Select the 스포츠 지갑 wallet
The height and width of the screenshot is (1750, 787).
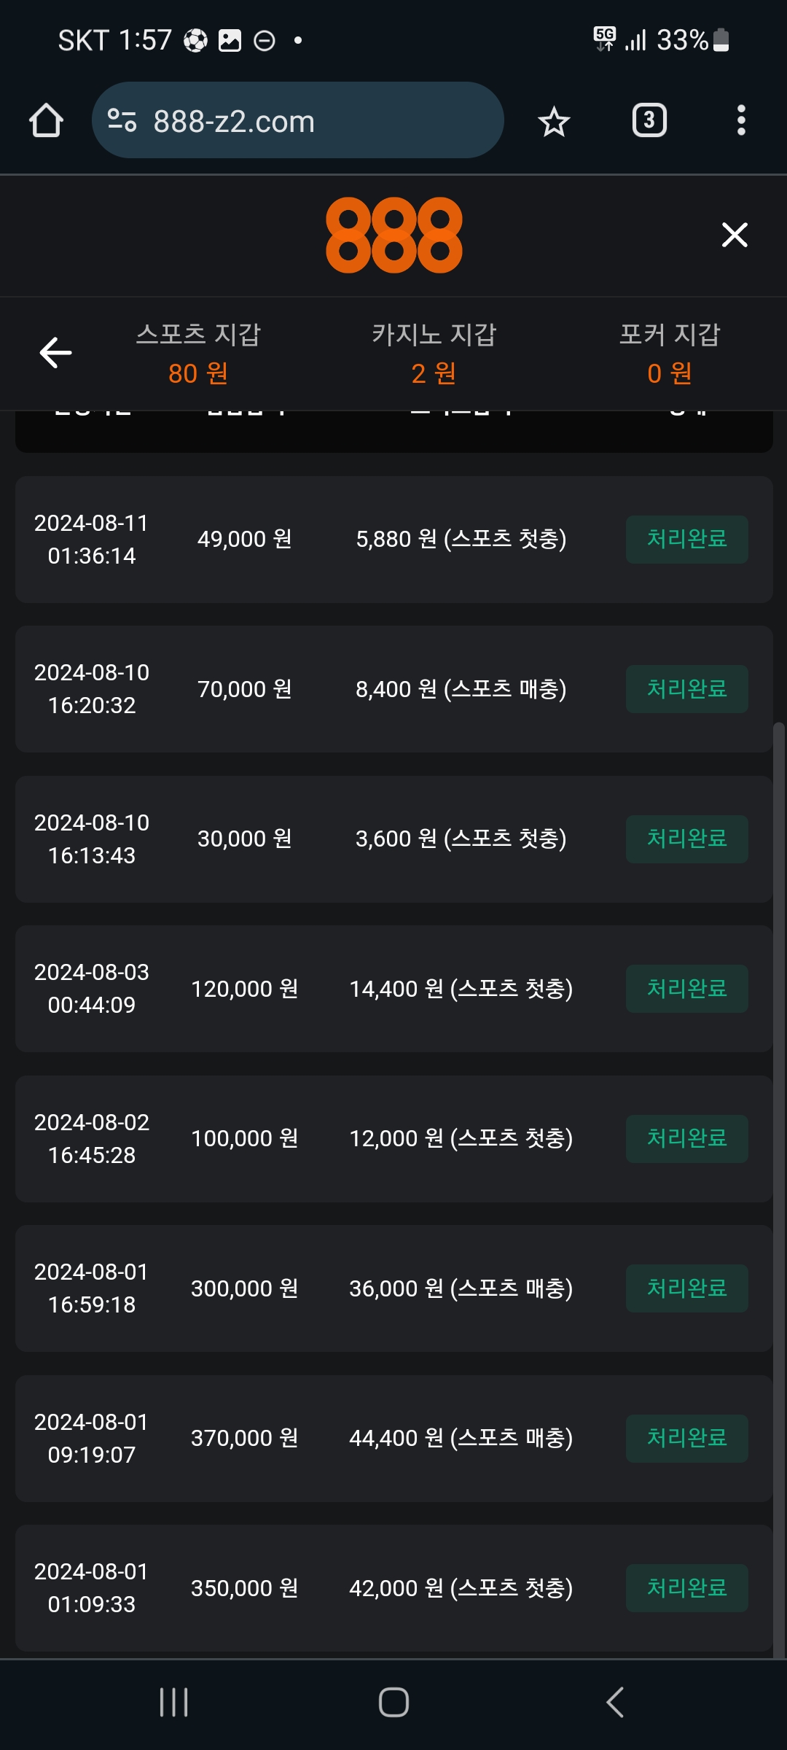point(198,354)
